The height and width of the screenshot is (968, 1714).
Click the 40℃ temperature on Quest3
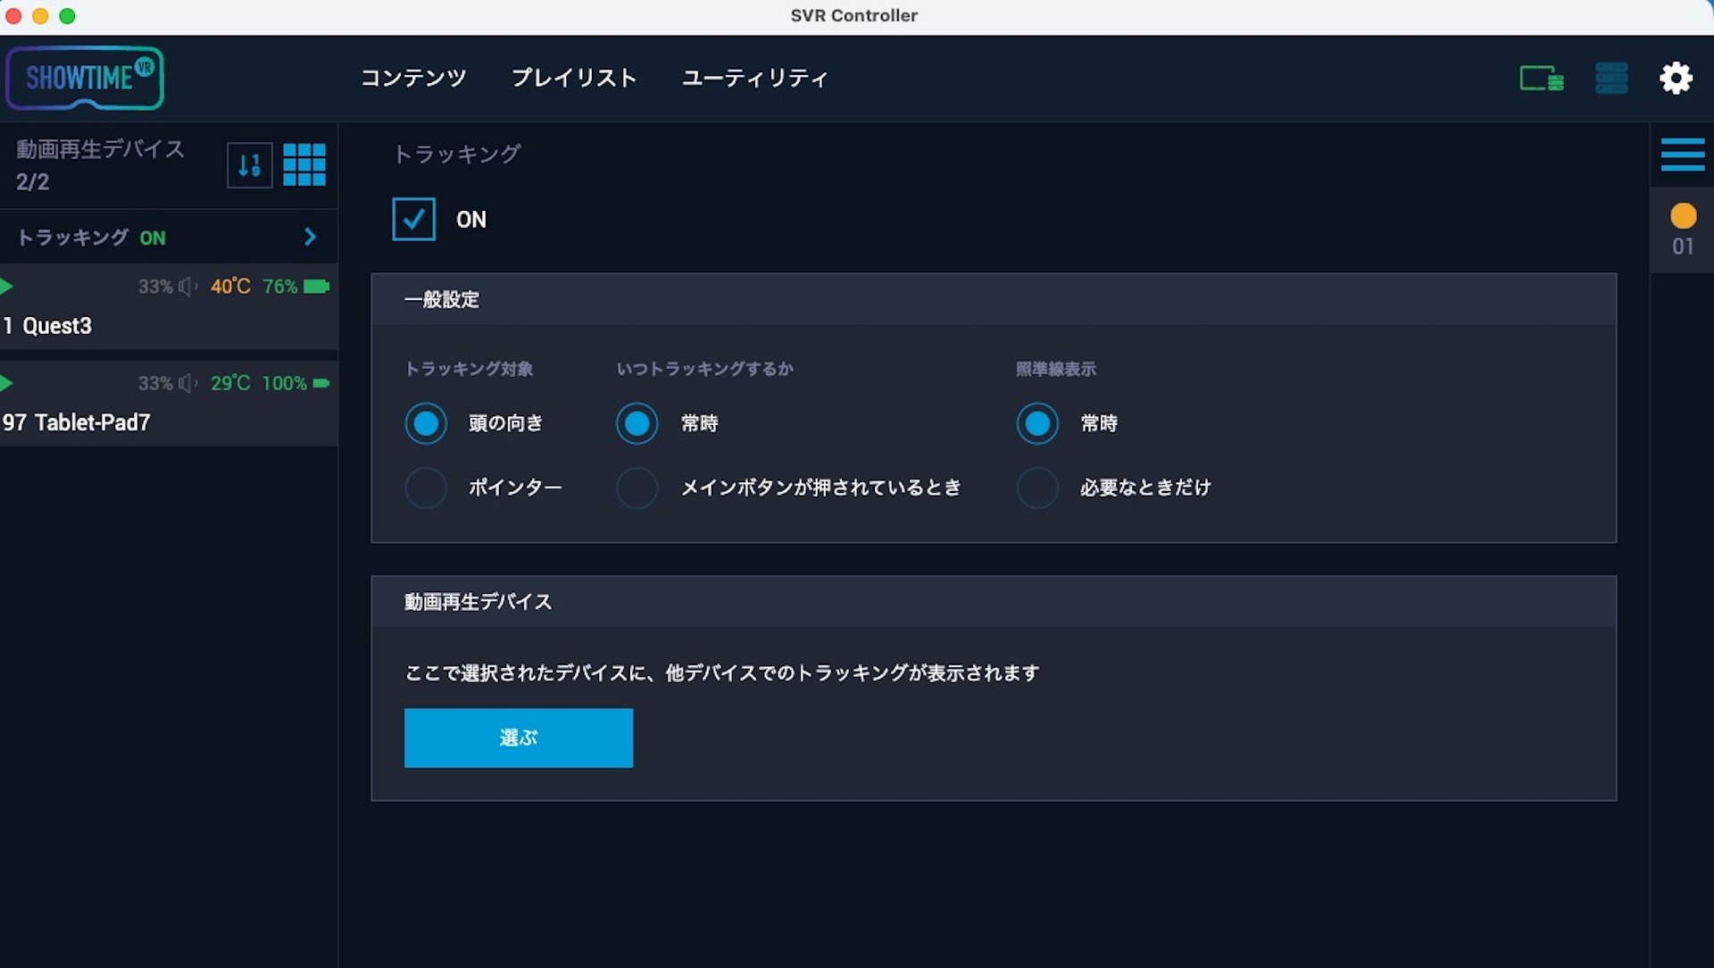coord(230,287)
